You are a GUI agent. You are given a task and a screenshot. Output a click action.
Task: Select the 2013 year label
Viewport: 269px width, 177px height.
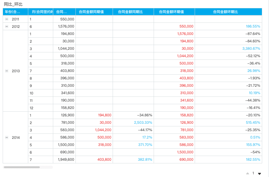[16, 71]
